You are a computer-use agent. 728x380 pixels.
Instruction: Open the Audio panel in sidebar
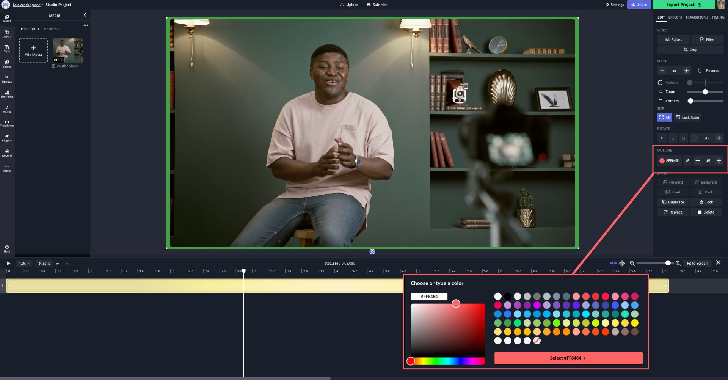click(x=7, y=109)
